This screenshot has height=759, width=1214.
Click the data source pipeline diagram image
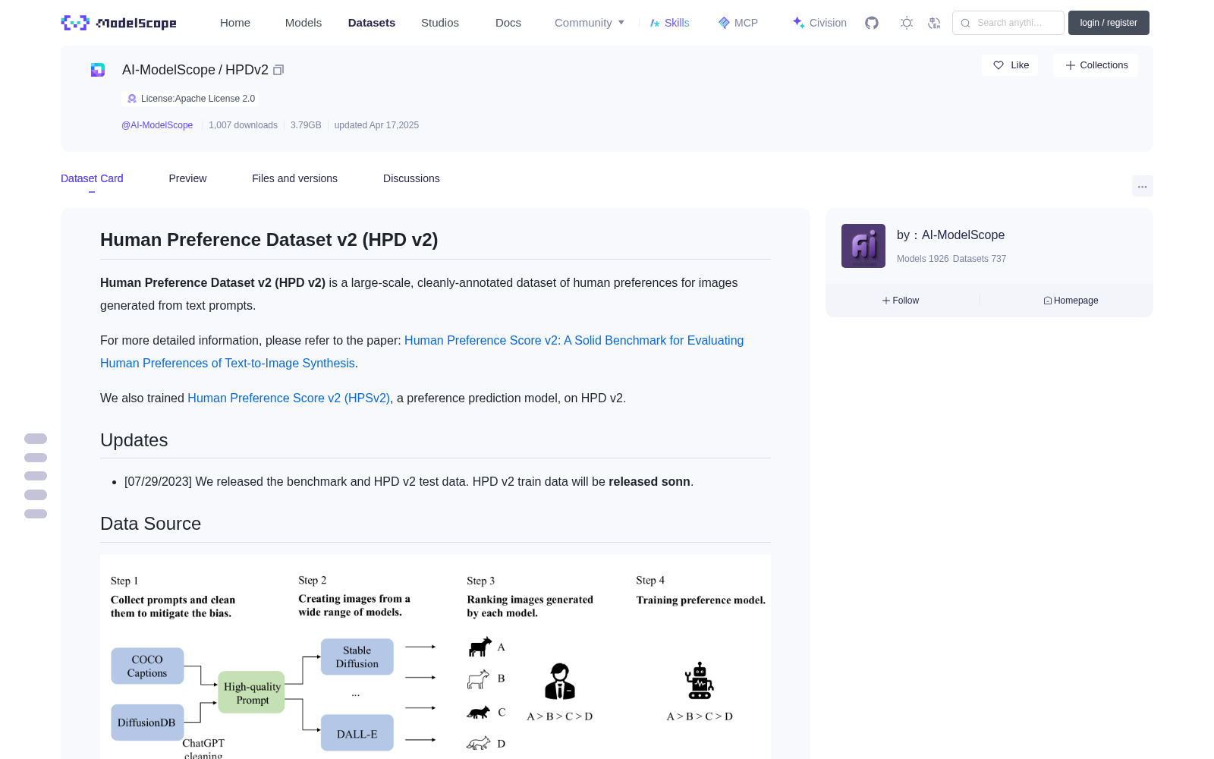click(436, 657)
